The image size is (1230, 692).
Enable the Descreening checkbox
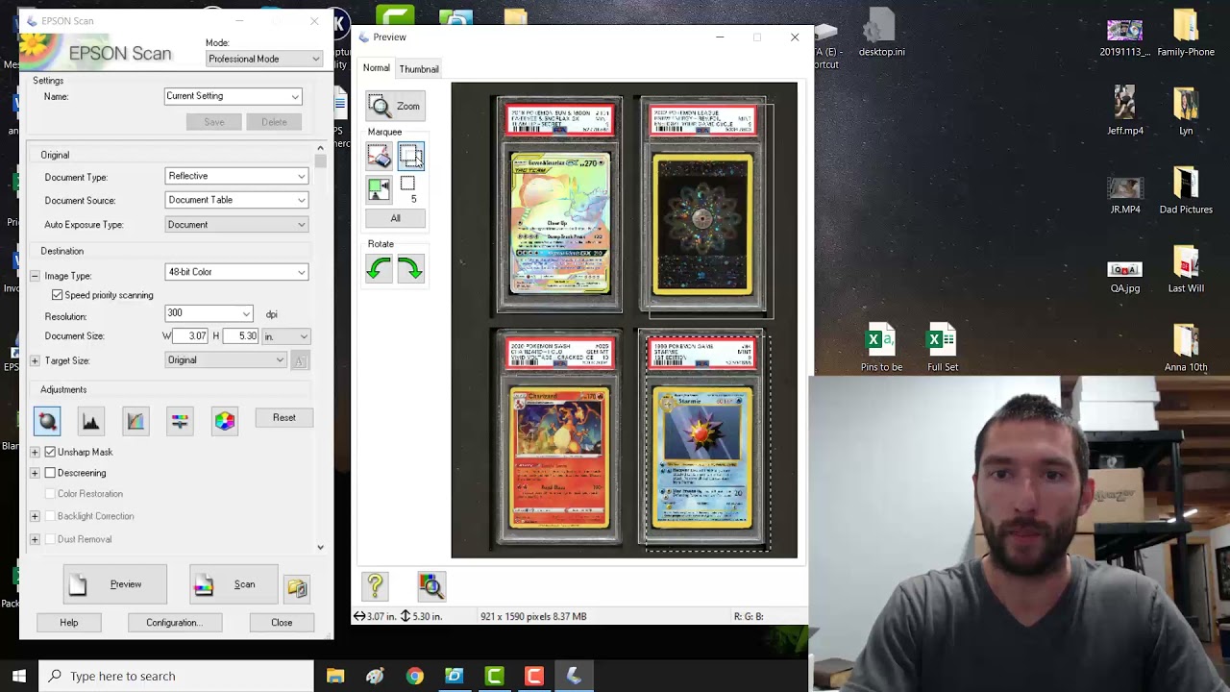[50, 473]
